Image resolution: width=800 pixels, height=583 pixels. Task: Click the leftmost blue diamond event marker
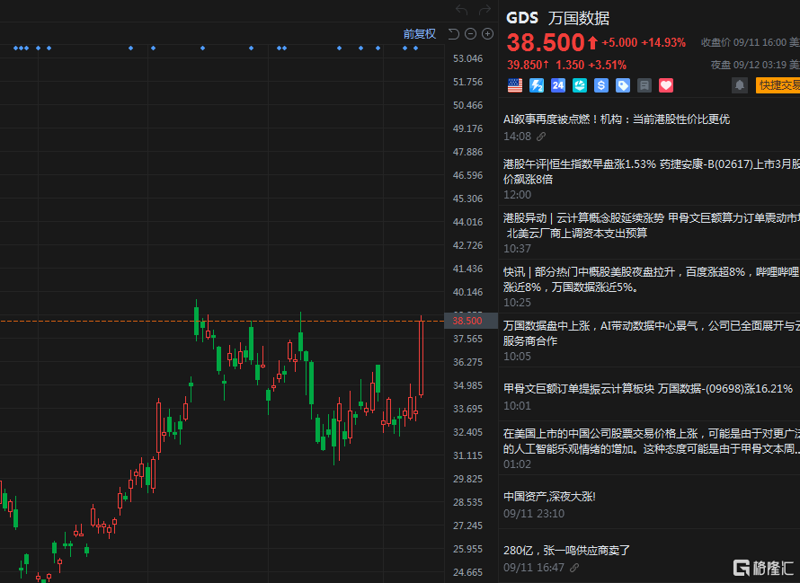(16, 48)
